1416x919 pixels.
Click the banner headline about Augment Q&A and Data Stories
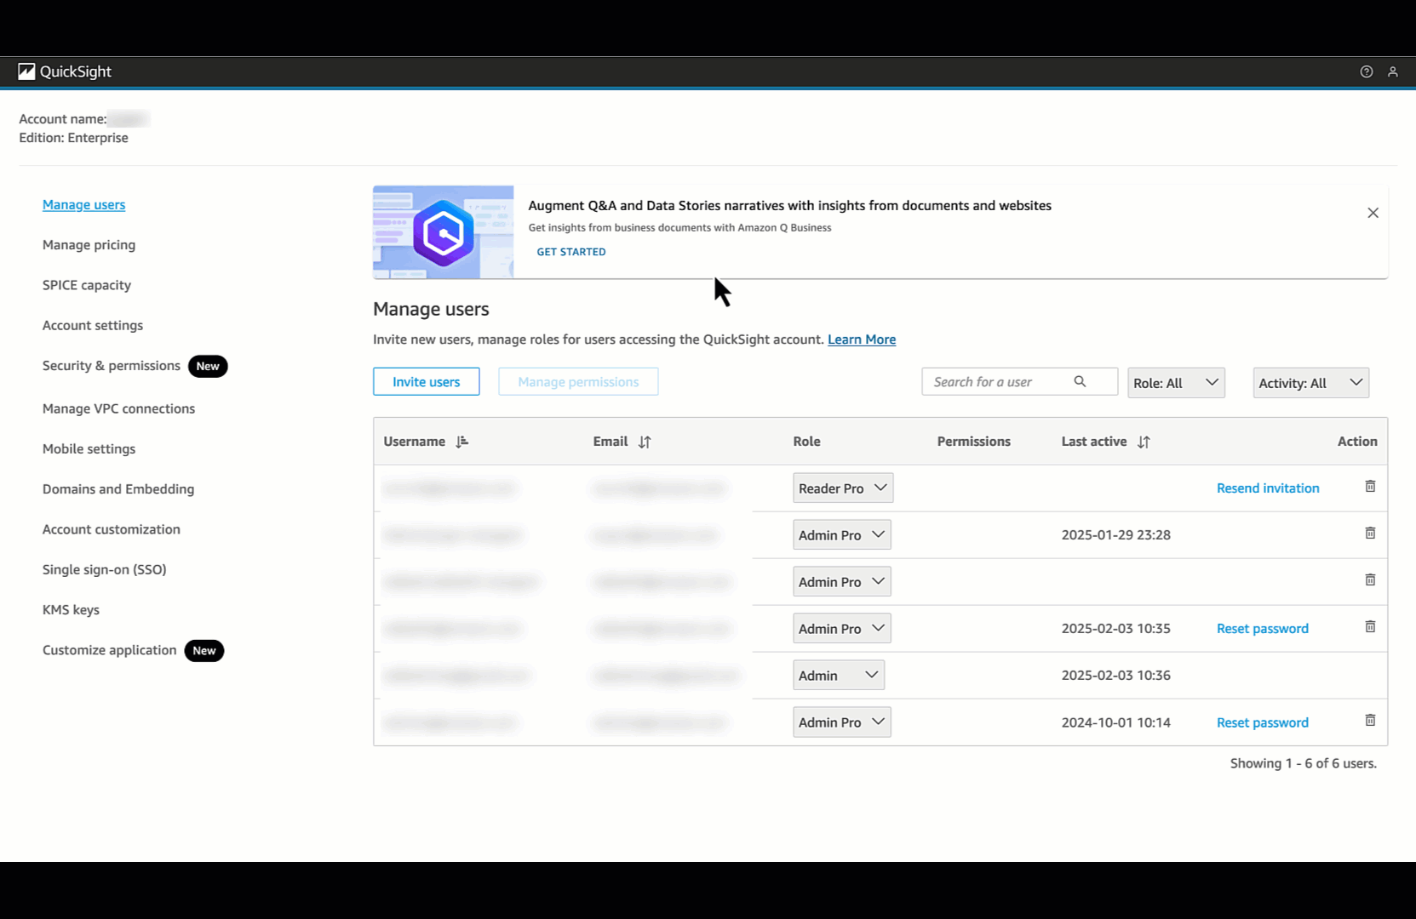click(x=789, y=206)
